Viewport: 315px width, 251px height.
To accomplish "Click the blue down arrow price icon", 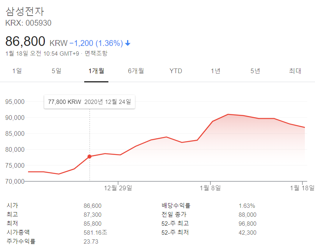I will 128,43.
